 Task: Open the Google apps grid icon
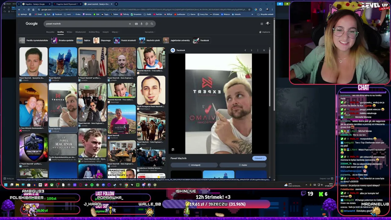[x=262, y=24]
